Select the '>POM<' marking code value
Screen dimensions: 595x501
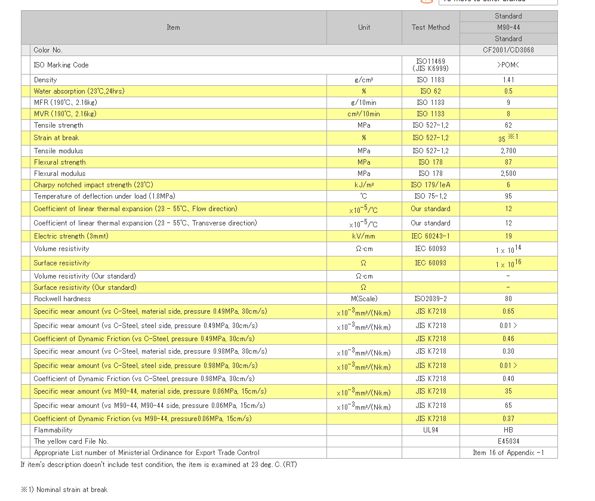click(508, 65)
